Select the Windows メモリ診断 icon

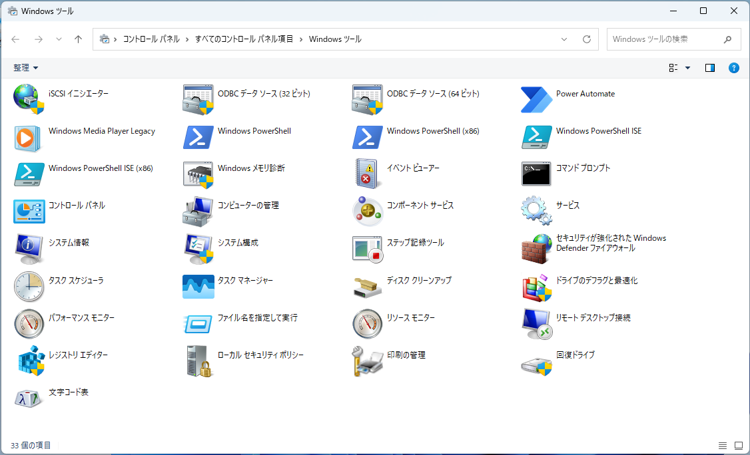point(198,174)
